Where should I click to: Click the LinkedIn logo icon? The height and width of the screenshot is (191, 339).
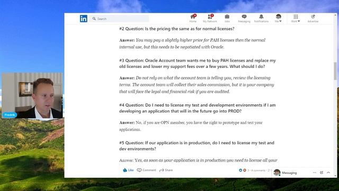pos(84,19)
